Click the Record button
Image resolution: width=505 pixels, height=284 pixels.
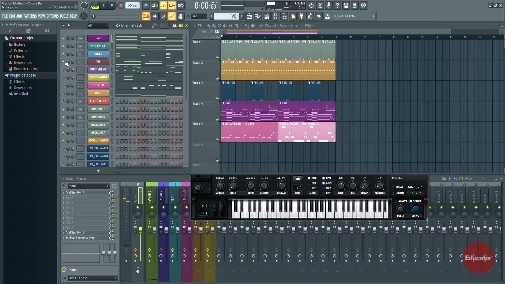point(120,6)
